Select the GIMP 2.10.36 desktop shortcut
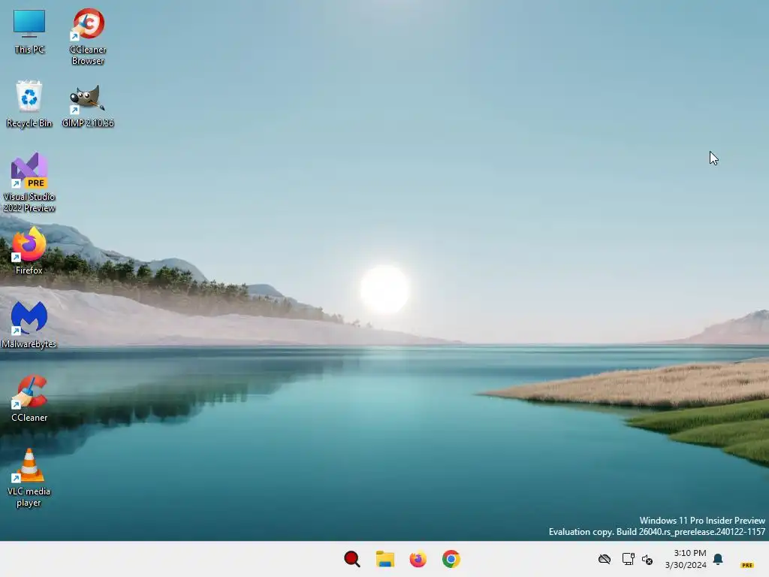769x577 pixels. point(88,105)
